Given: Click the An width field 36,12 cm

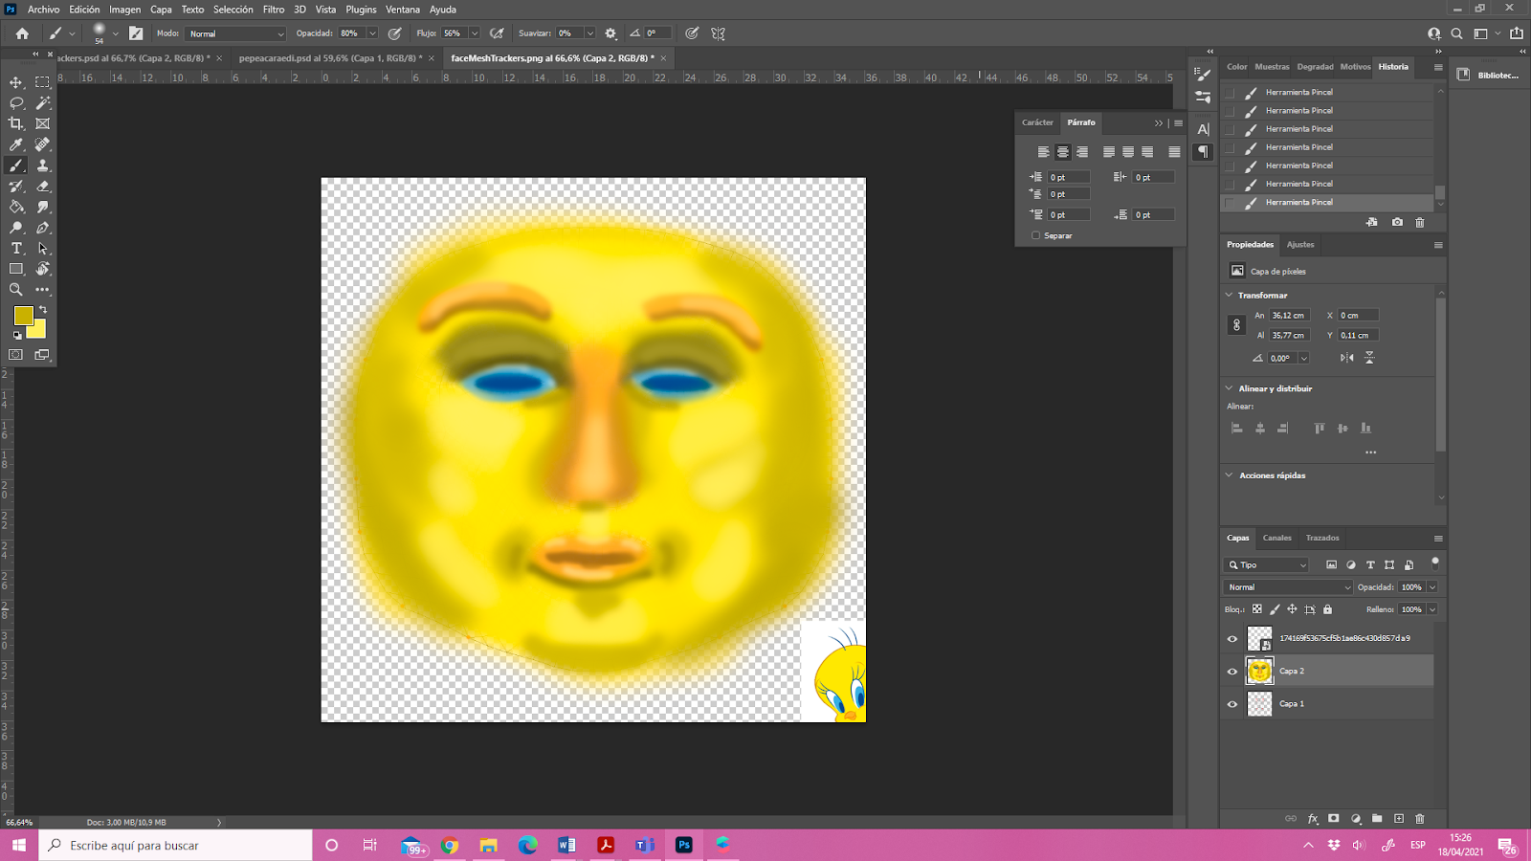Looking at the screenshot, I should click(1289, 316).
